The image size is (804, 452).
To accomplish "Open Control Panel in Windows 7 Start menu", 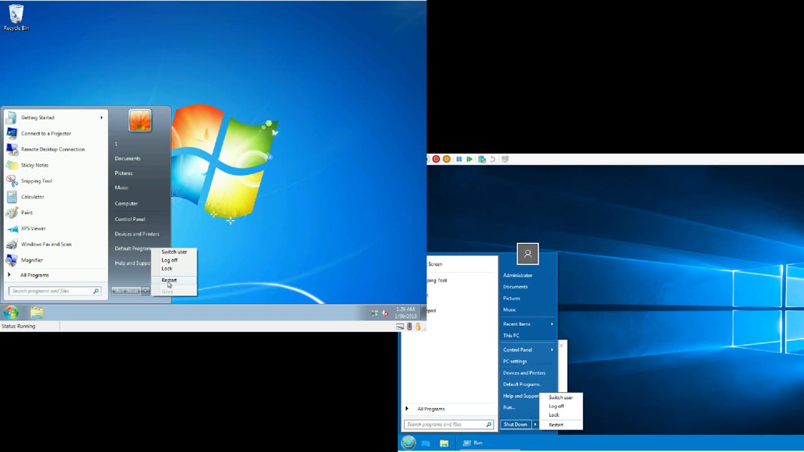I will pyautogui.click(x=130, y=219).
